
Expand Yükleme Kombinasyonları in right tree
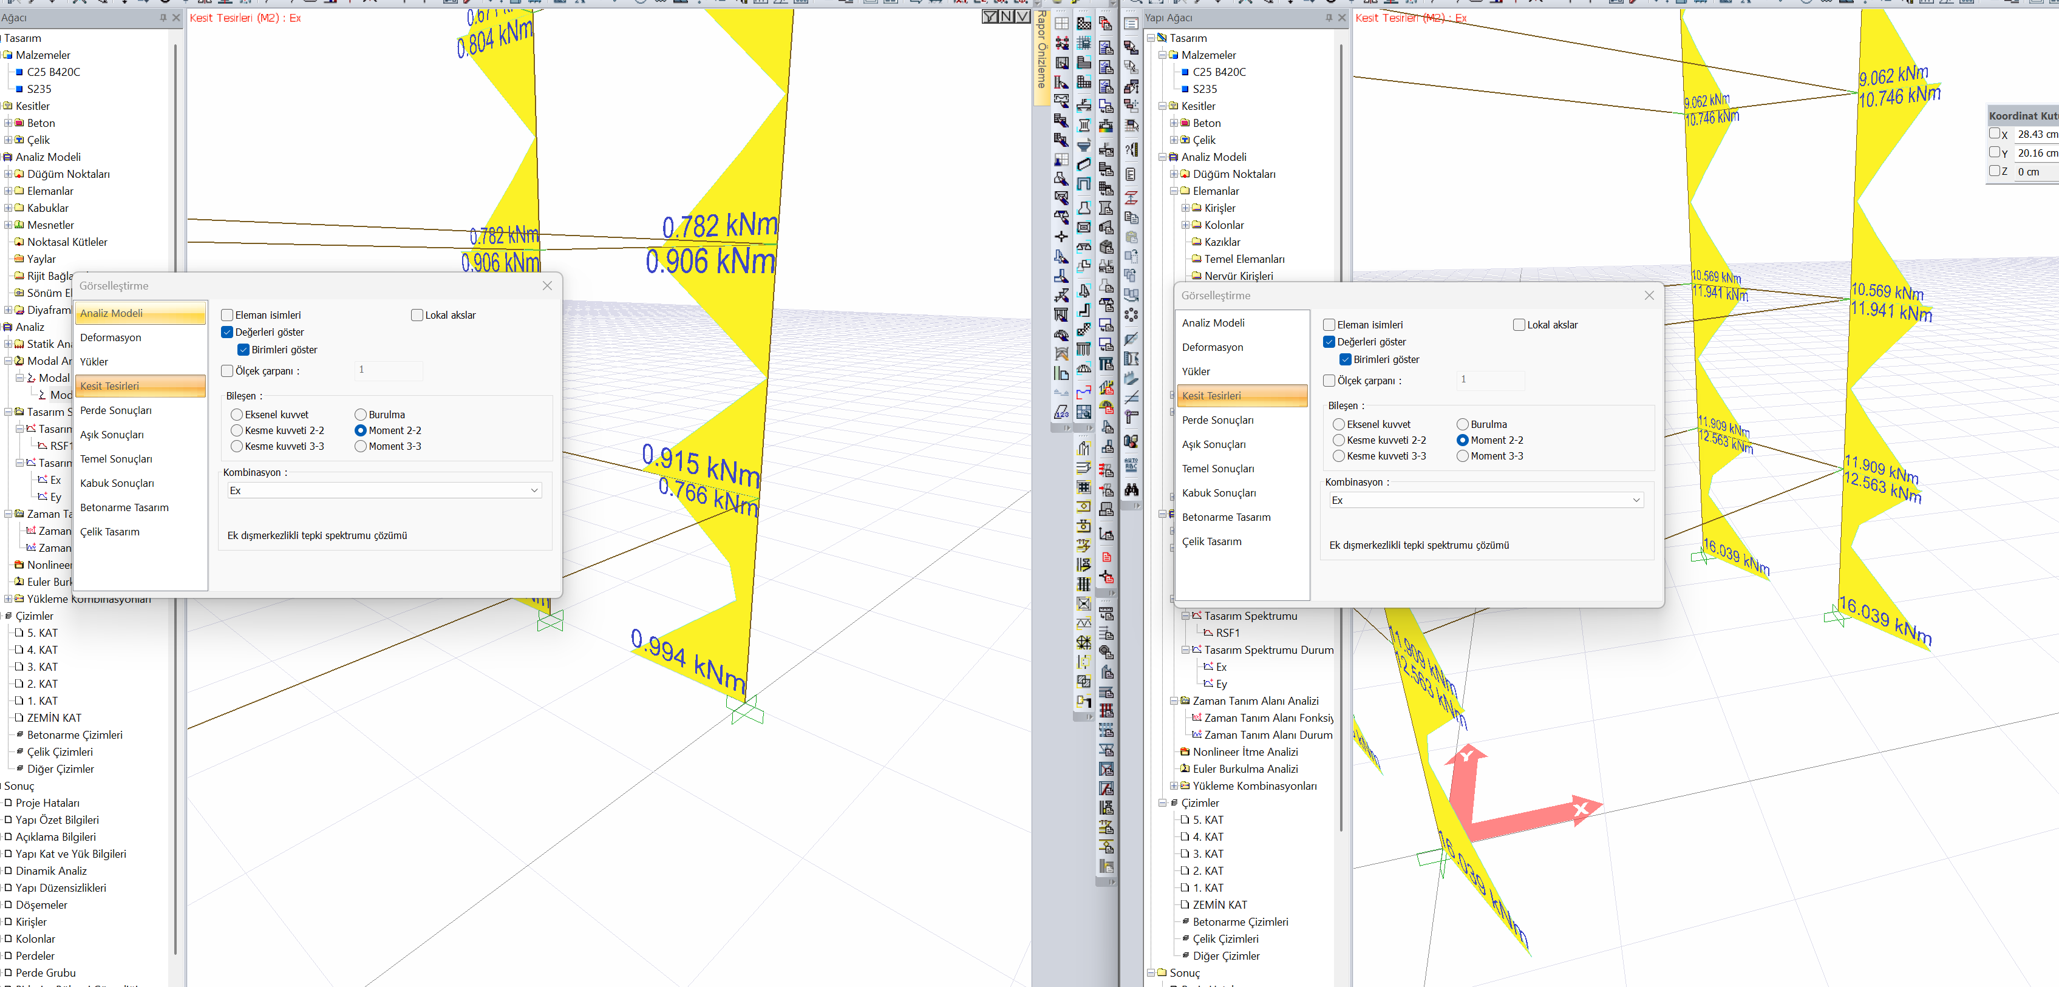pyautogui.click(x=1174, y=785)
